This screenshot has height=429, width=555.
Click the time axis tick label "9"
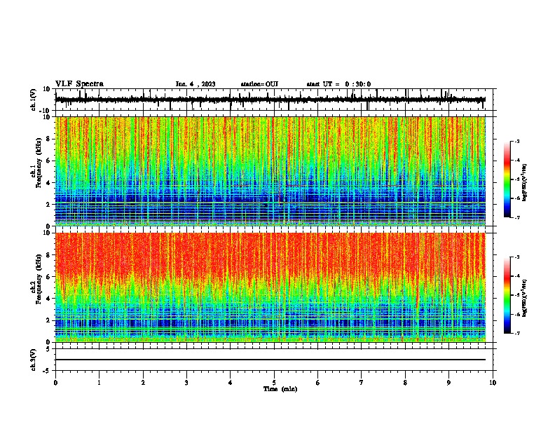[448, 383]
